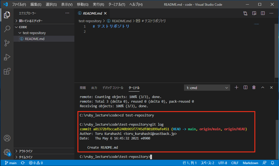
Task: Close the terminal panel
Action: pos(271,87)
